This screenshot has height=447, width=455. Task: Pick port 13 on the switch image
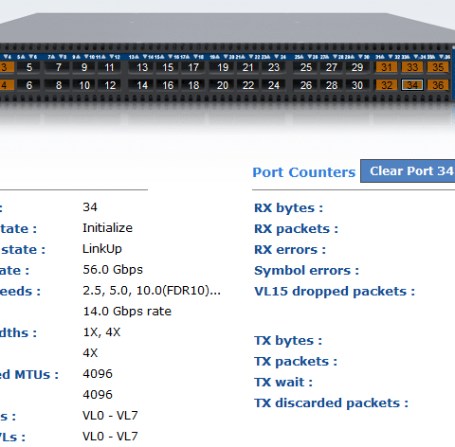[142, 67]
